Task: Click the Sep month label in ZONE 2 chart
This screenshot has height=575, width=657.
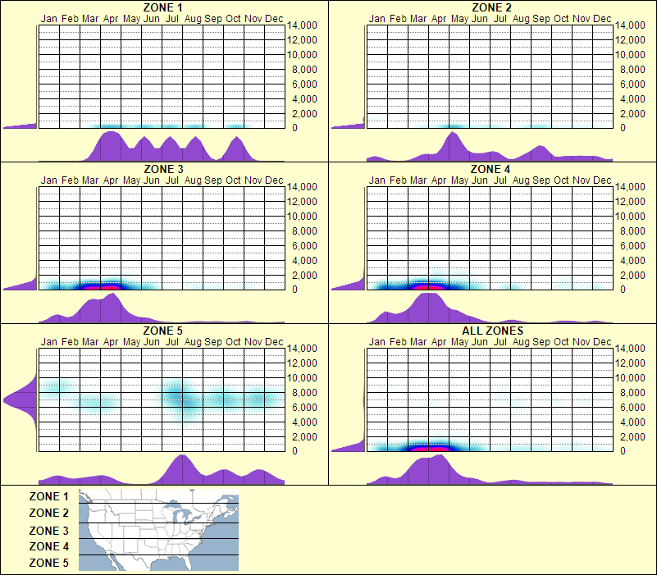Action: (x=541, y=19)
